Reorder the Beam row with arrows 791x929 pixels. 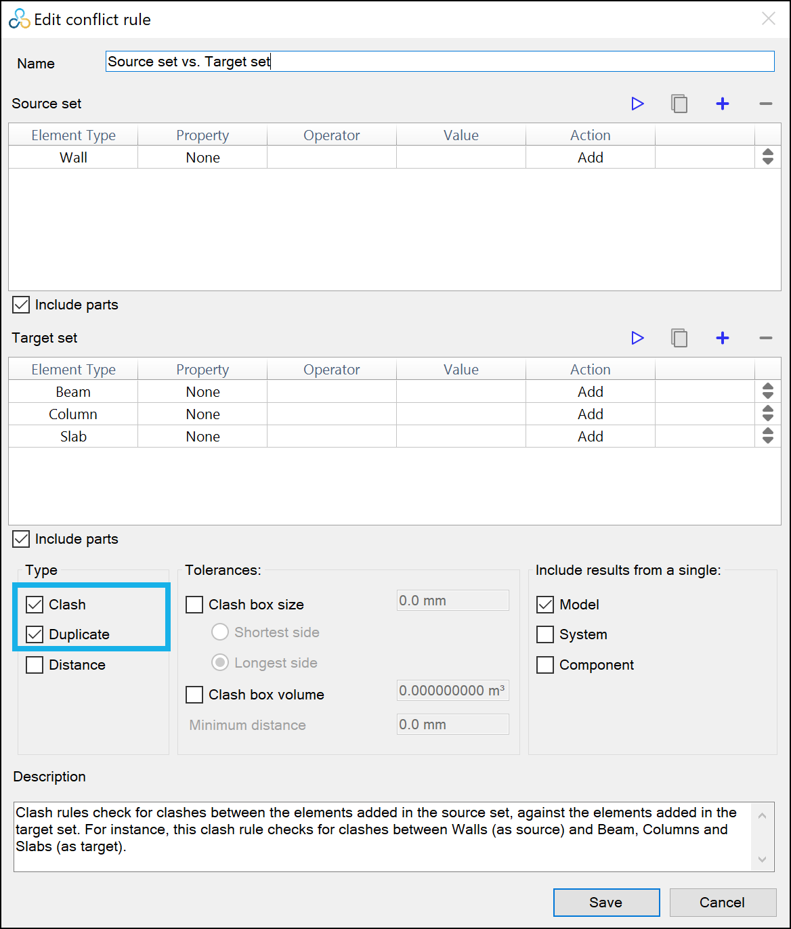coord(767,391)
